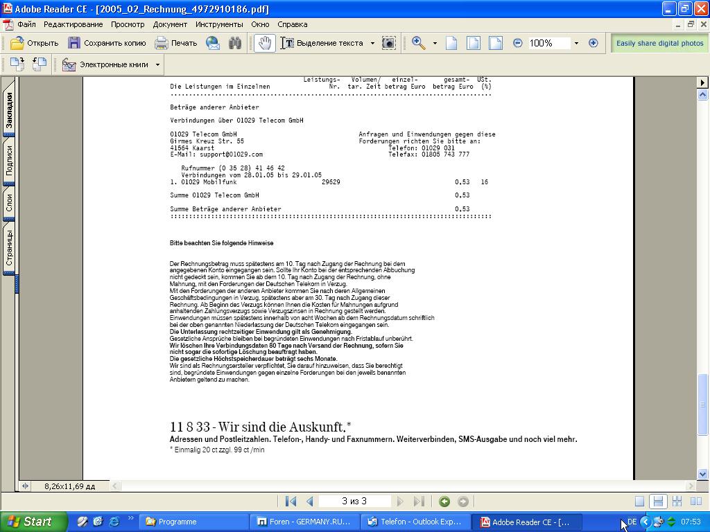Go to first page button
The height and width of the screenshot is (532, 710).
coord(291,502)
